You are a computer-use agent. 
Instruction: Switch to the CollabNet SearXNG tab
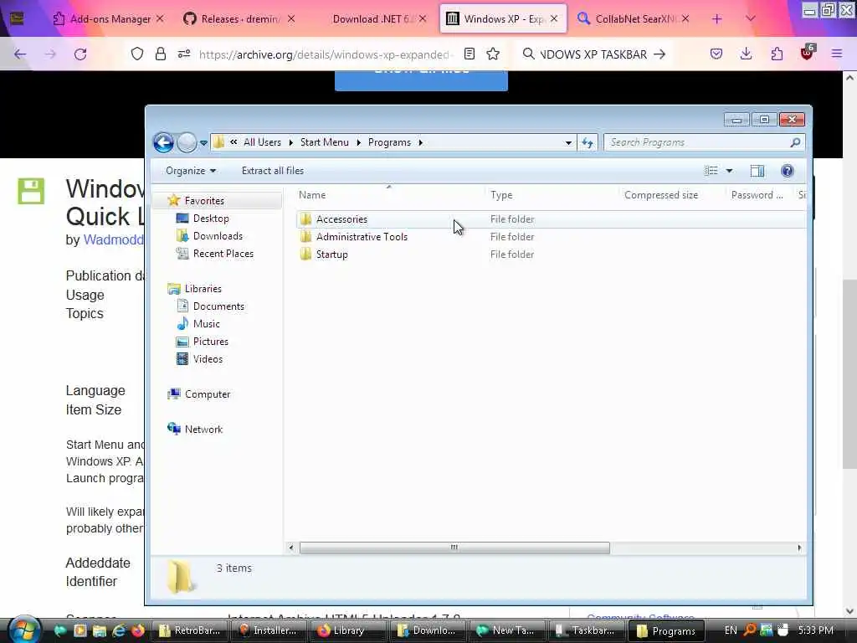[x=634, y=19]
